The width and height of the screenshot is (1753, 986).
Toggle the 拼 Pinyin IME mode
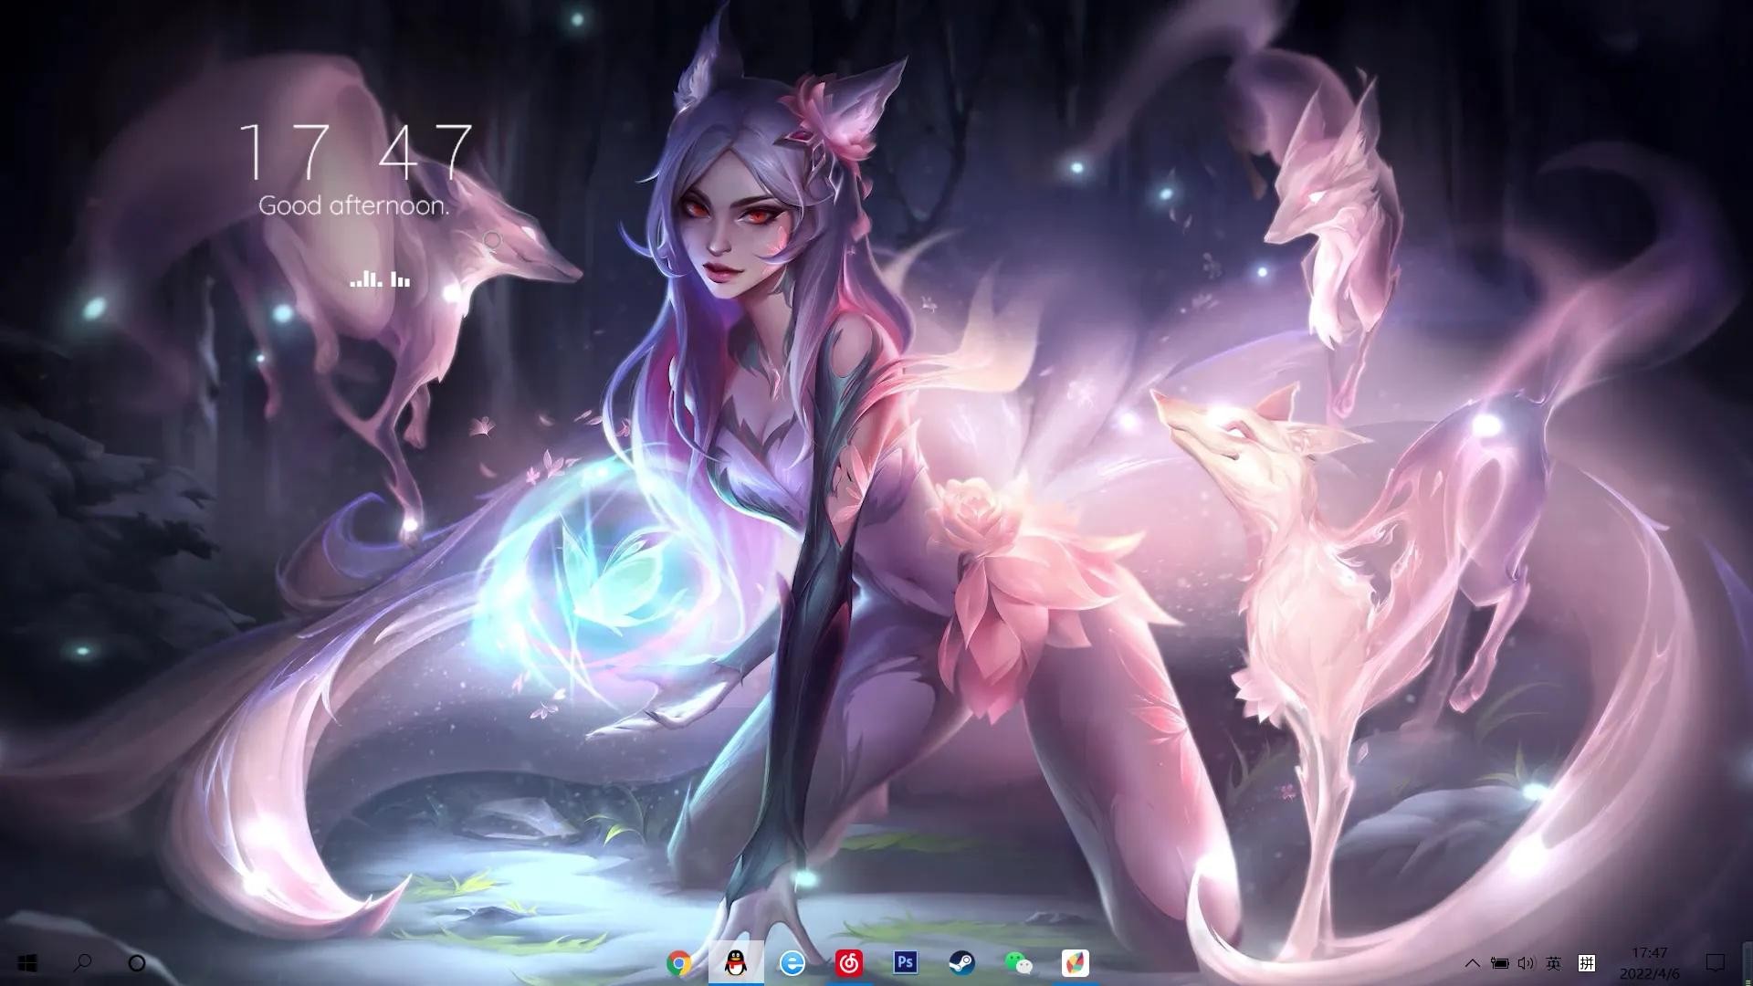pos(1587,963)
